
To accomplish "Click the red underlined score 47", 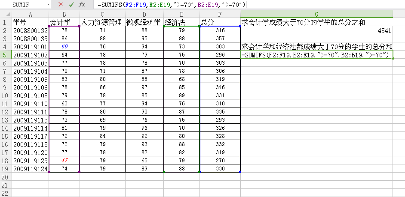I will 64,161.
